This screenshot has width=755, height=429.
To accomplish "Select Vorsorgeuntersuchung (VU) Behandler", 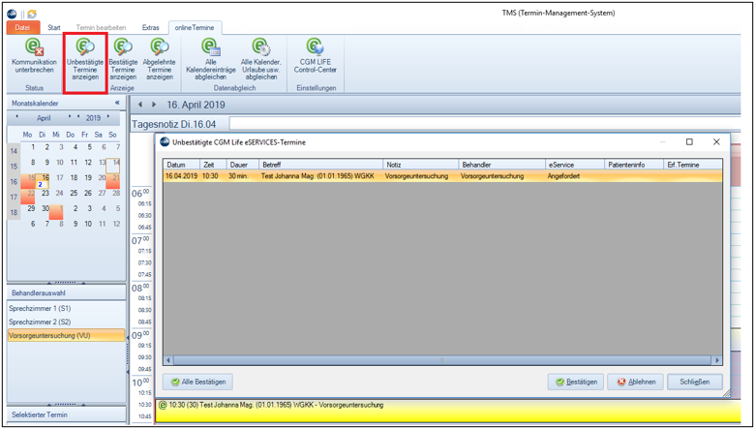I will tap(67, 336).
